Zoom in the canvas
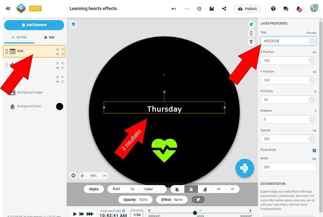323x217 pixels. pyautogui.click(x=82, y=176)
